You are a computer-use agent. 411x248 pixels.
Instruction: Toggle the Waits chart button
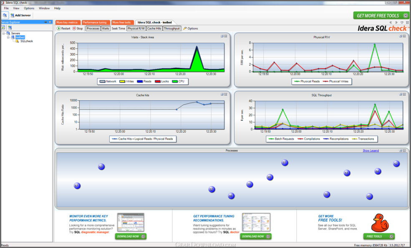pos(106,29)
